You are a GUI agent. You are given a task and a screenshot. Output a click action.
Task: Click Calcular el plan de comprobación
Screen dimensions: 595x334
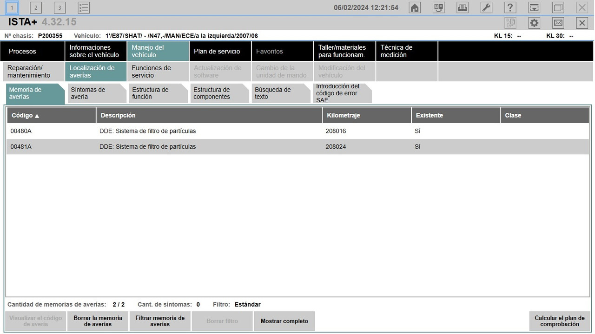click(x=560, y=321)
